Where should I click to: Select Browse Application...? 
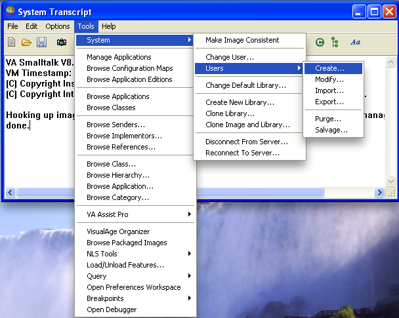click(x=135, y=187)
